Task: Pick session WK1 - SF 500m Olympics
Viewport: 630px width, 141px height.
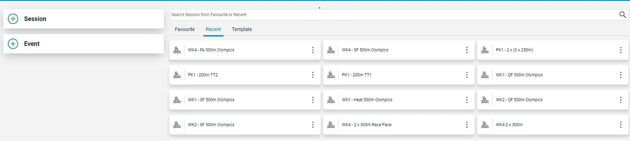Action: pyautogui.click(x=245, y=100)
